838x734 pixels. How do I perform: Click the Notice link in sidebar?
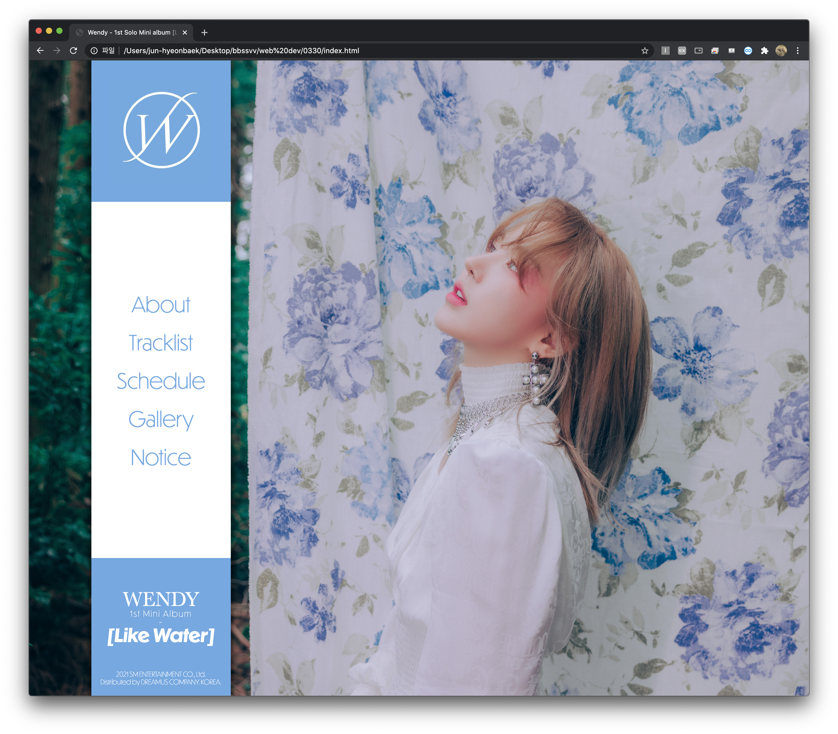pyautogui.click(x=161, y=458)
